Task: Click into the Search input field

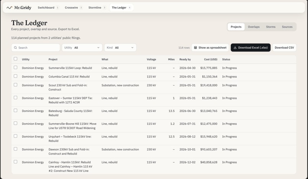Action: [36, 48]
